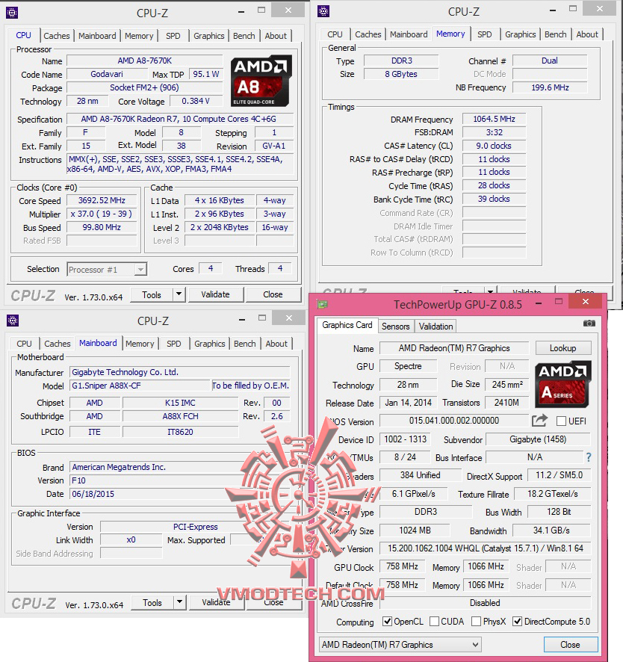Screen dimensions: 623x662
Task: Toggle the PhysX checkbox
Action: tap(476, 622)
